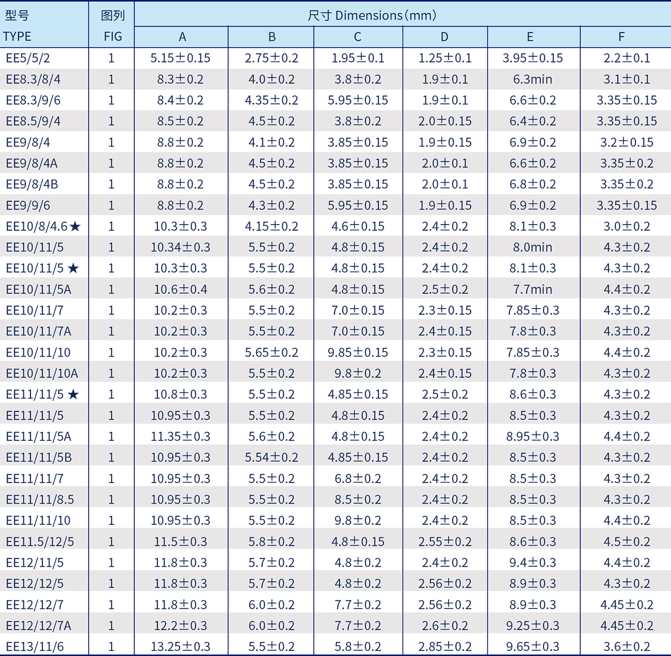Screen dimensions: 671x656
Task: Select the EE5/5/2 type cell
Action: tap(28, 58)
